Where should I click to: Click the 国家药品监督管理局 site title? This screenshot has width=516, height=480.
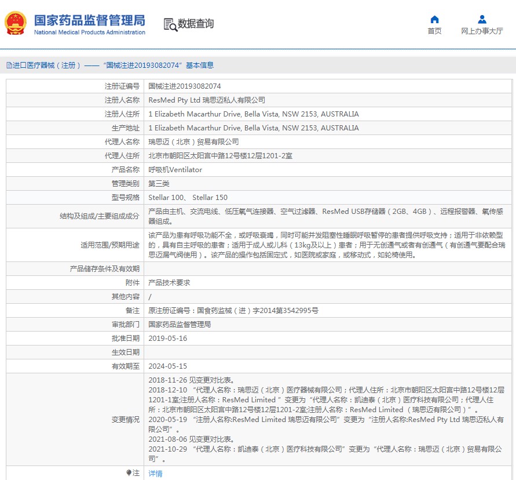click(89, 20)
